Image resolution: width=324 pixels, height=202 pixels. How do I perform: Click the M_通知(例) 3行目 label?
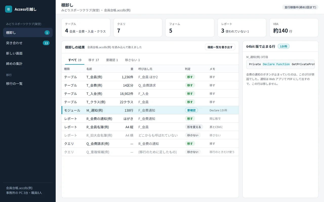[x=257, y=57]
